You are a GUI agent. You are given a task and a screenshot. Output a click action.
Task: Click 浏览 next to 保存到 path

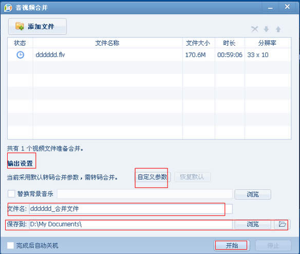[x=253, y=224]
